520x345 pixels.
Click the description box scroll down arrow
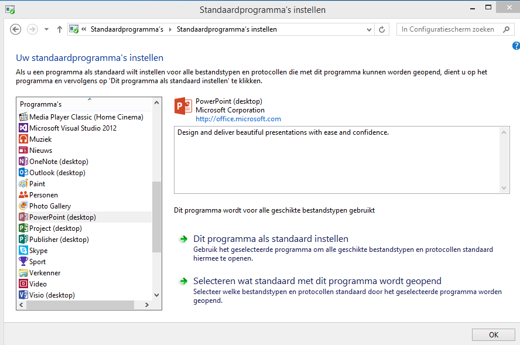pos(504,188)
